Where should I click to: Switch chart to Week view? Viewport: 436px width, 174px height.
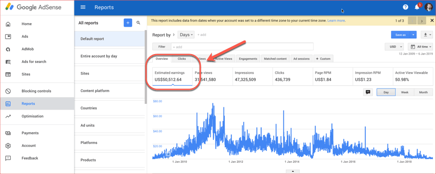pyautogui.click(x=405, y=92)
